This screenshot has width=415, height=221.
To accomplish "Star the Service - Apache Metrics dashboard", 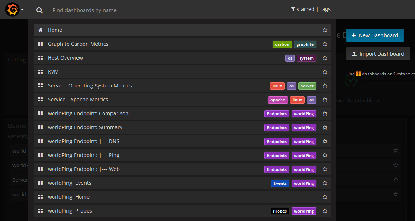I will point(325,100).
